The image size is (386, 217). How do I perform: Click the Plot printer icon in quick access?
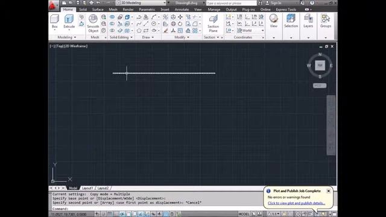pos(91,2)
